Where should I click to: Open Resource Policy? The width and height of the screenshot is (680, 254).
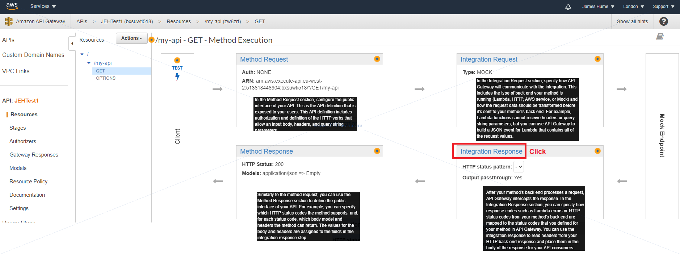[29, 182]
